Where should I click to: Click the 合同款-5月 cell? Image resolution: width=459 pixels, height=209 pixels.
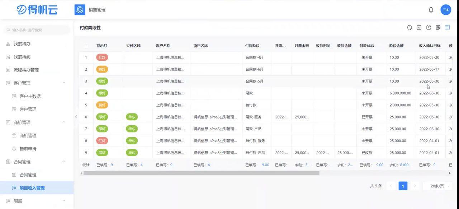[x=254, y=81]
